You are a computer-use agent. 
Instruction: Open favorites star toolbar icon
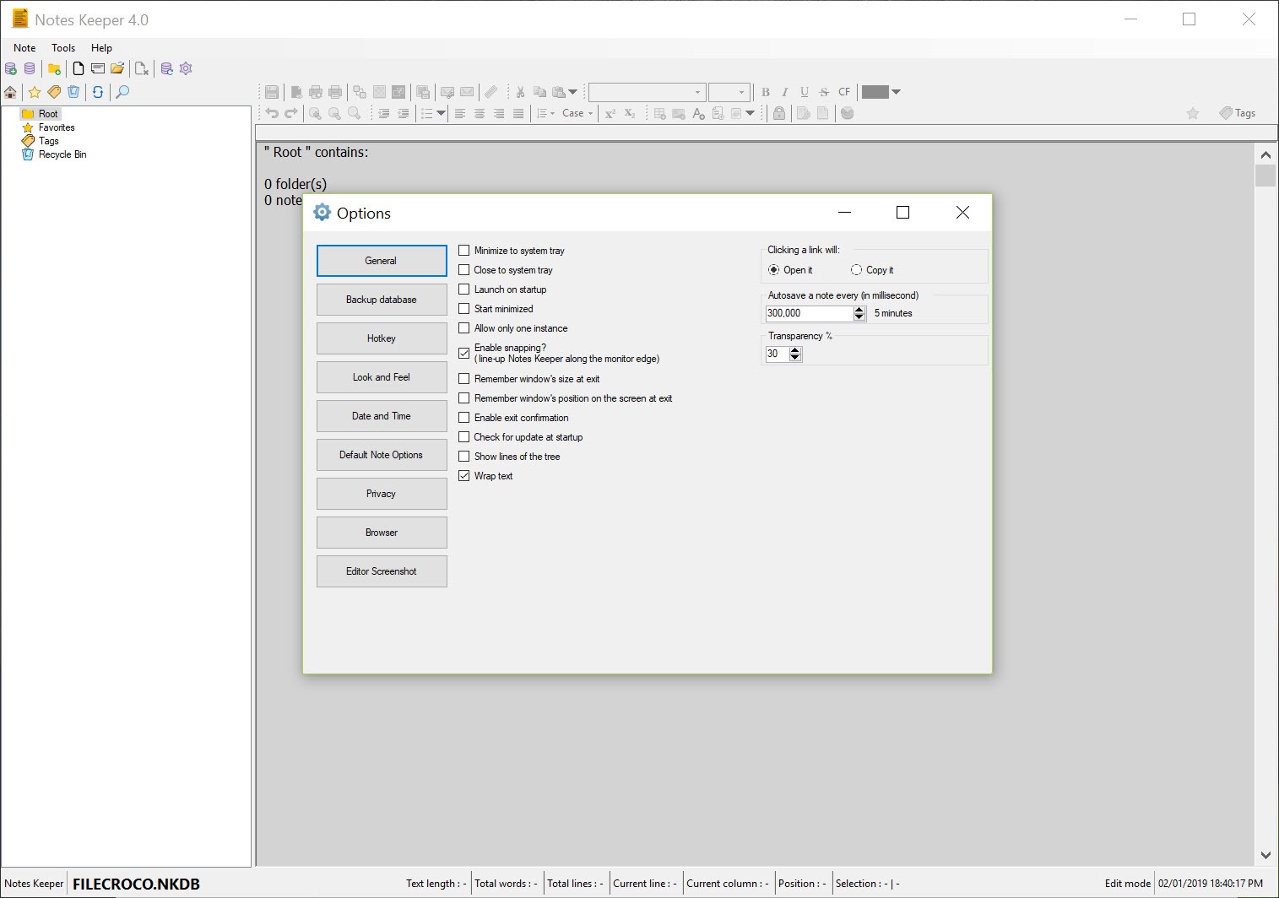[35, 92]
